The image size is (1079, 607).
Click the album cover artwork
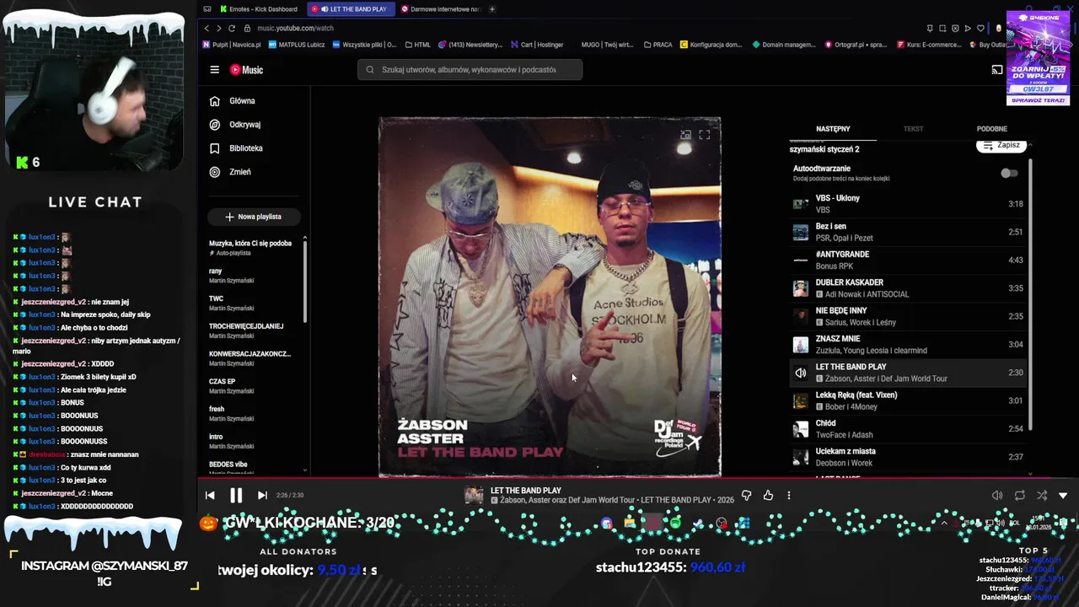[x=550, y=297]
